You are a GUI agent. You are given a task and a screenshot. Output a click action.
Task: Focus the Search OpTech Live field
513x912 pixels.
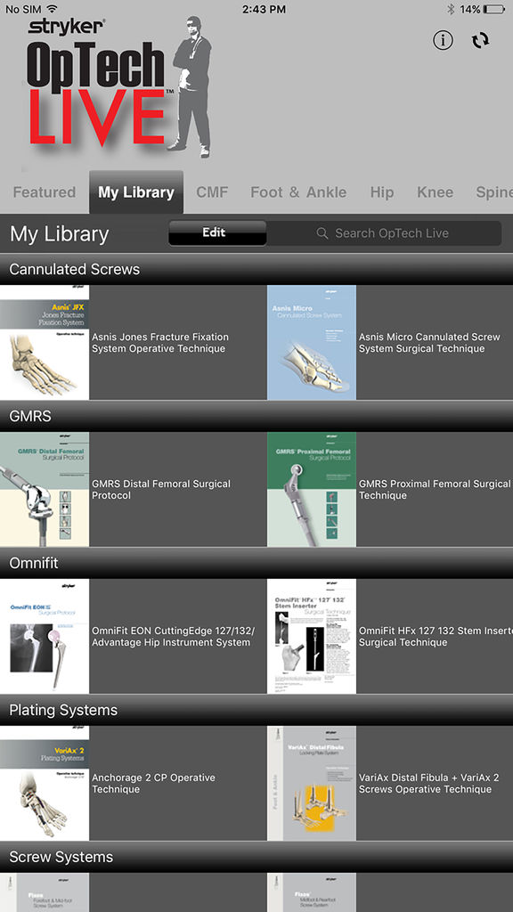(385, 233)
